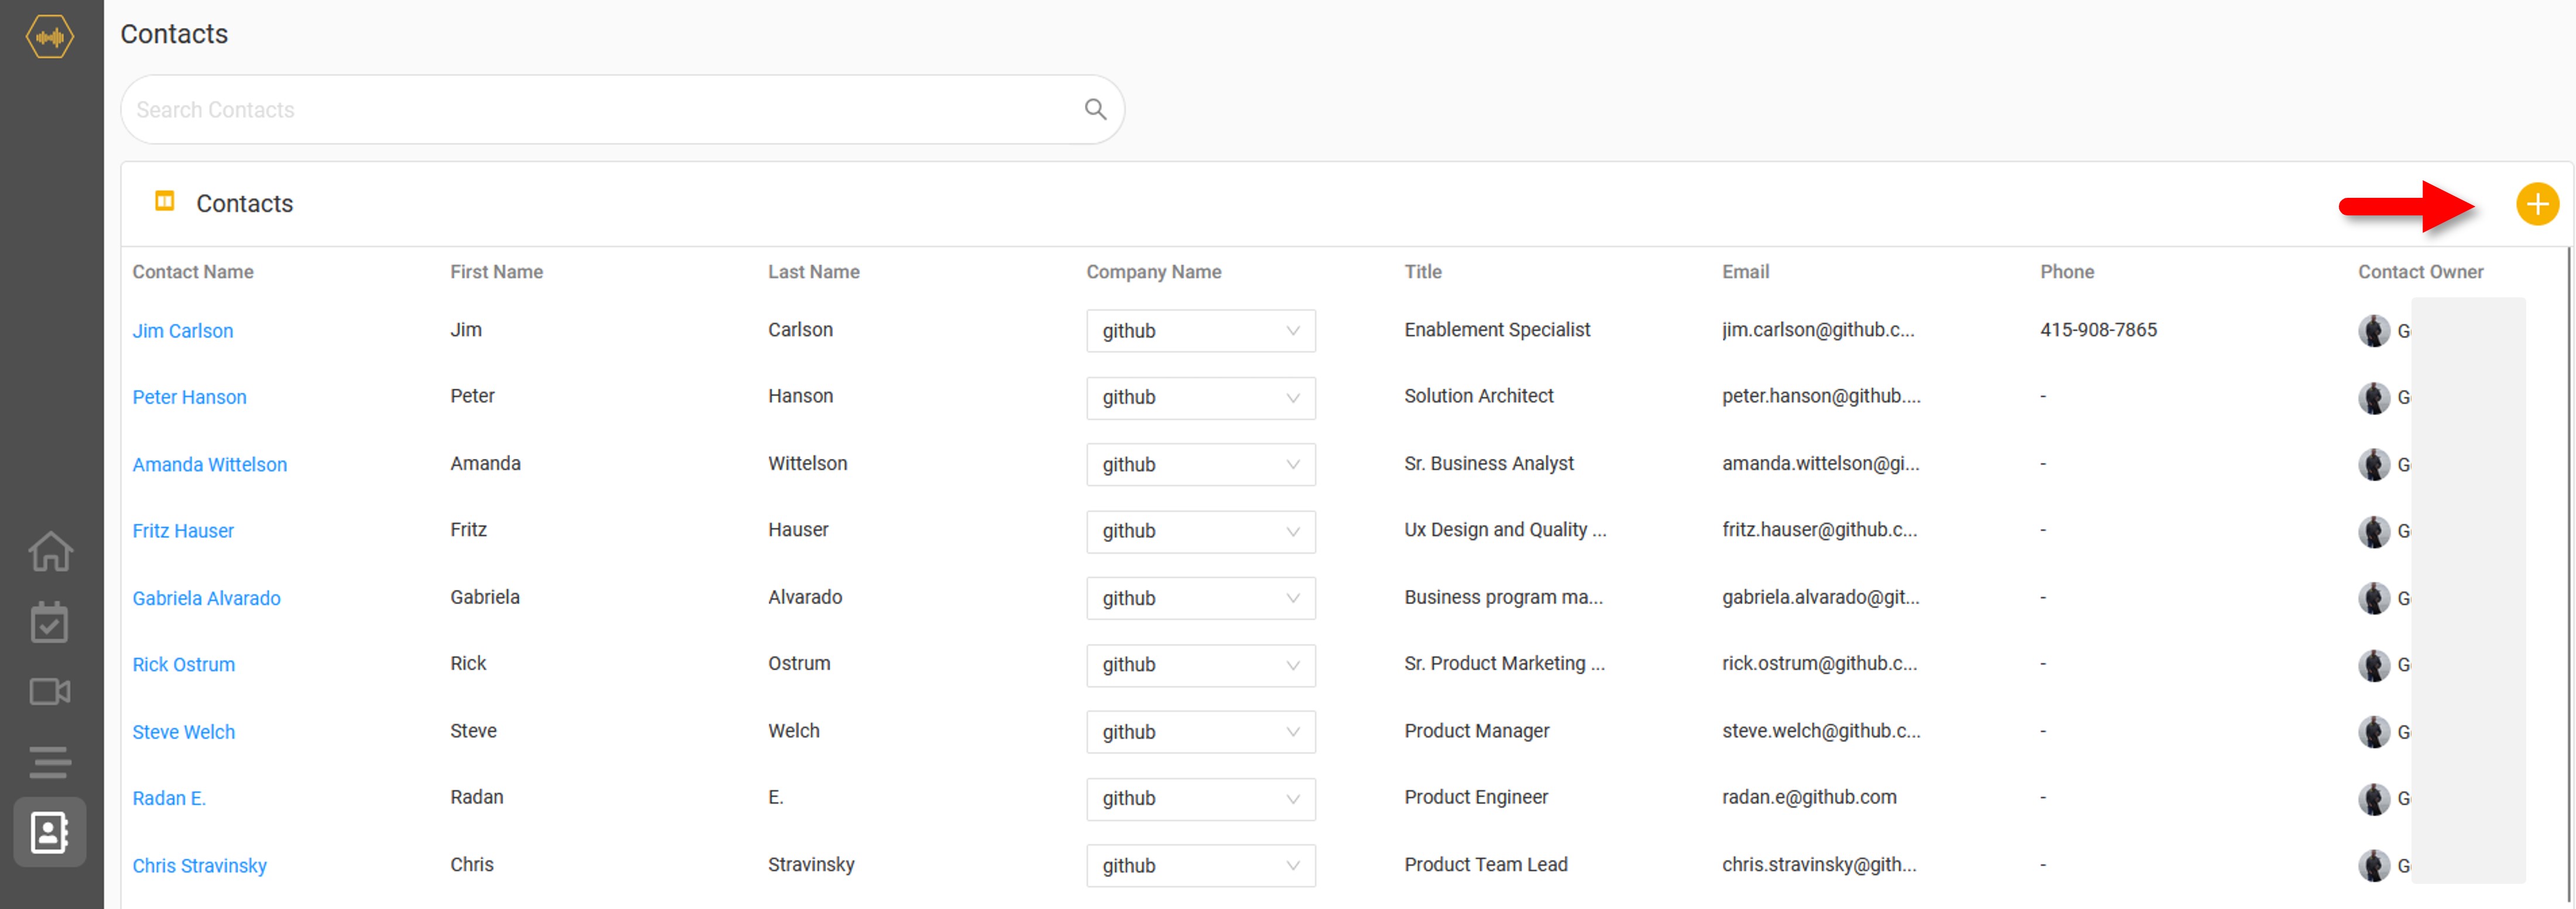Viewport: 2576px width, 909px height.
Task: Click the Company Name column header
Action: coord(1153,272)
